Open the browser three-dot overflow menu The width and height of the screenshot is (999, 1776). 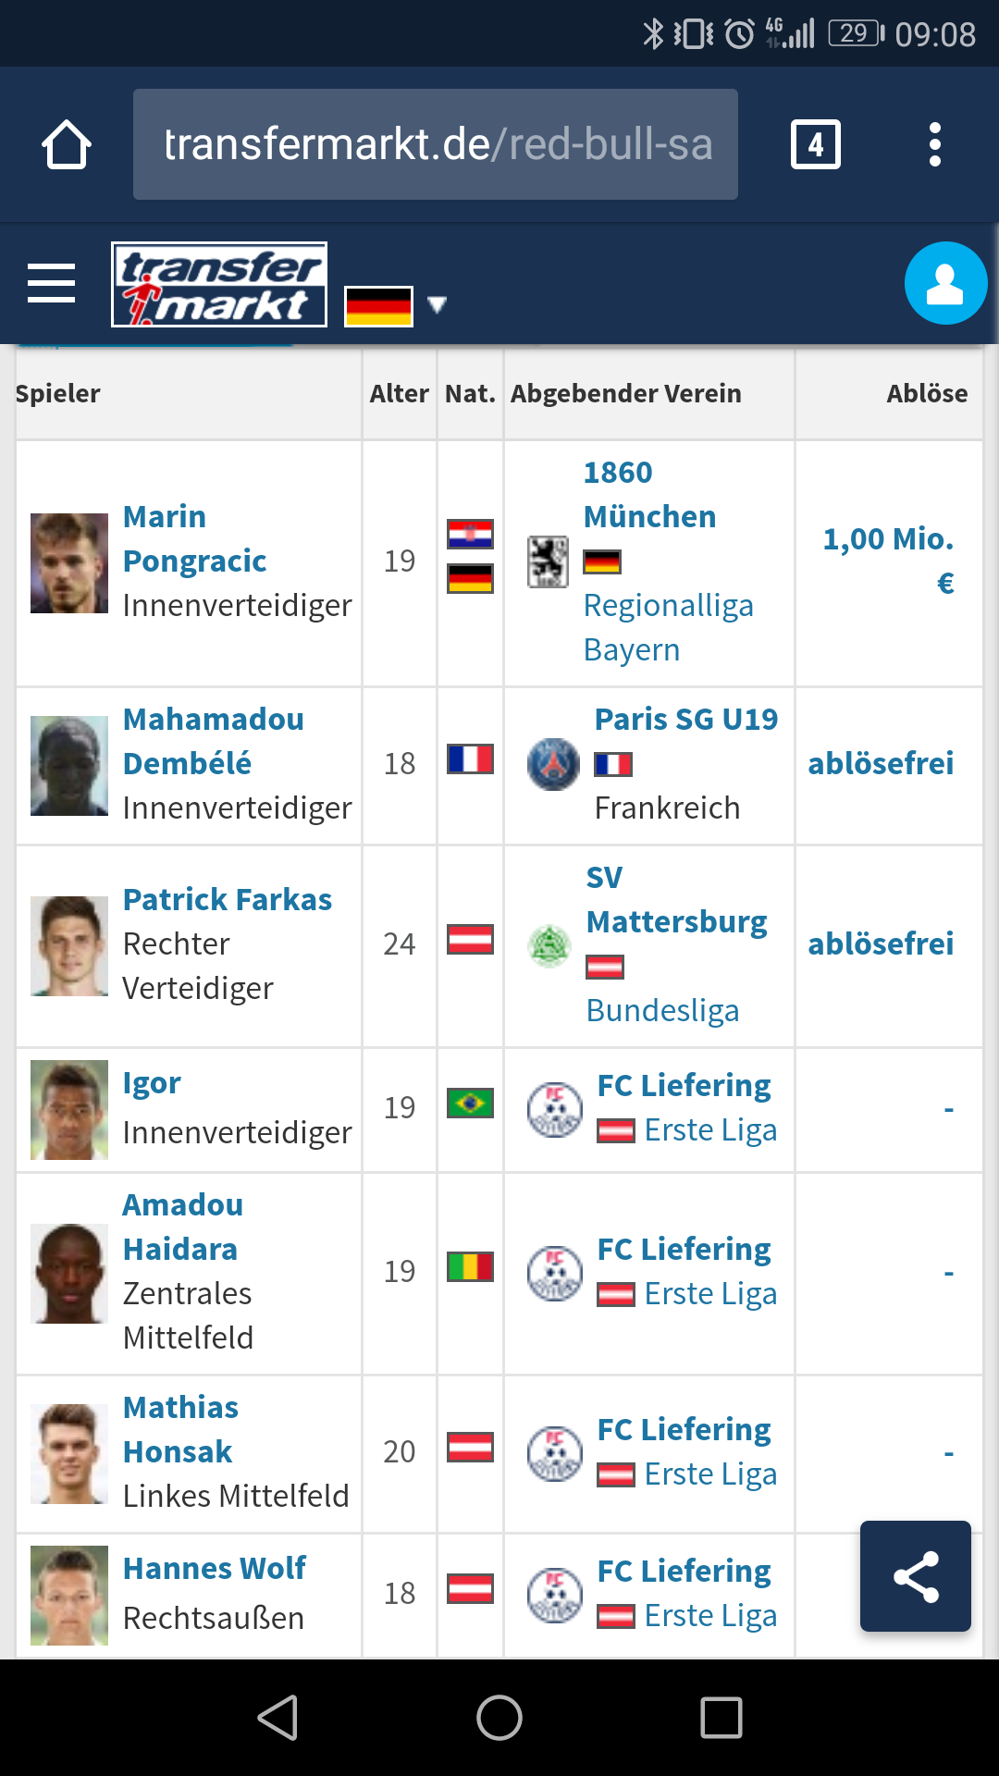935,144
